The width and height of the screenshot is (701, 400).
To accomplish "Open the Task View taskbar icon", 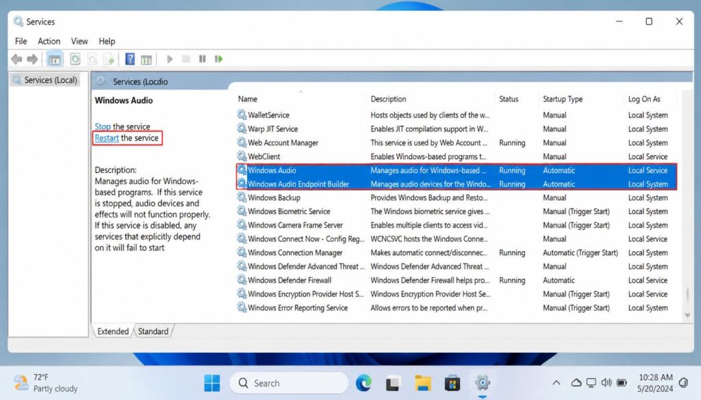I will [392, 384].
